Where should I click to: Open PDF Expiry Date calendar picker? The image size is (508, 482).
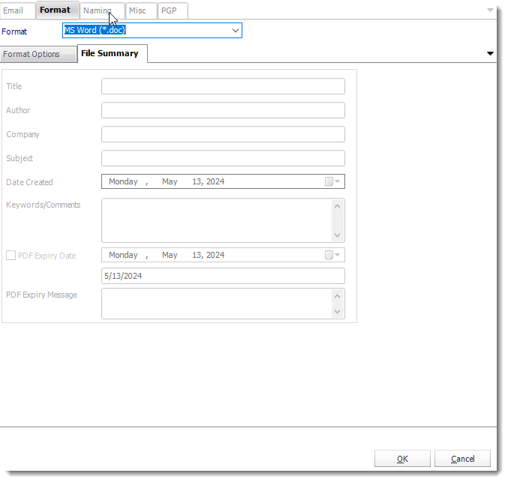point(332,255)
